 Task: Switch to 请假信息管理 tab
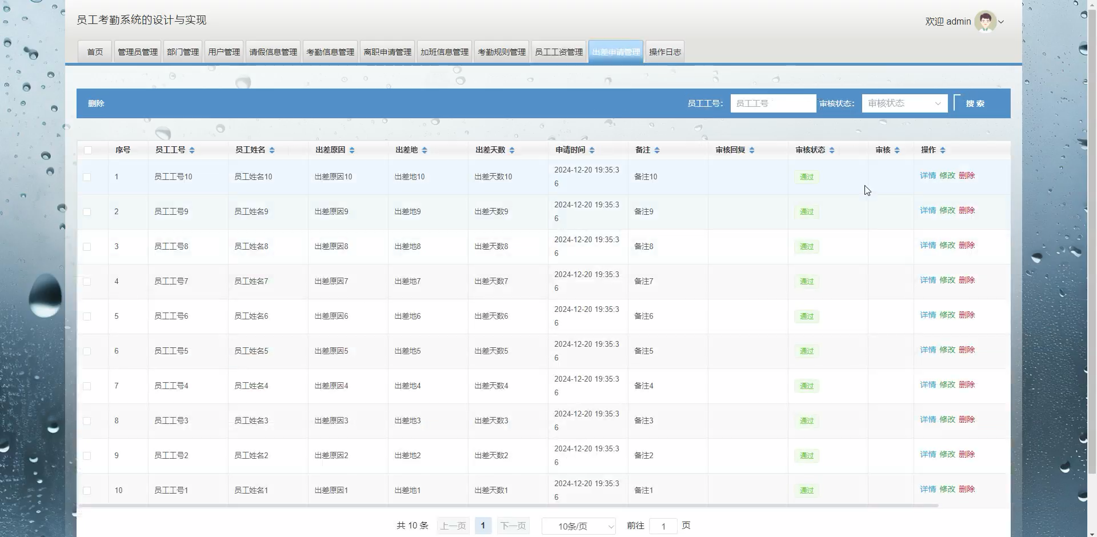(273, 52)
